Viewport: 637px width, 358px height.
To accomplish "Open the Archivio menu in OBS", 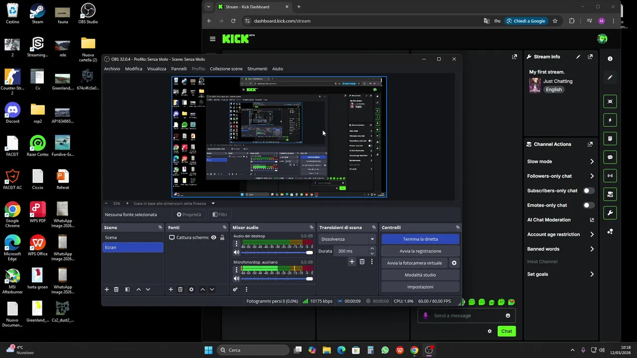I will (112, 69).
